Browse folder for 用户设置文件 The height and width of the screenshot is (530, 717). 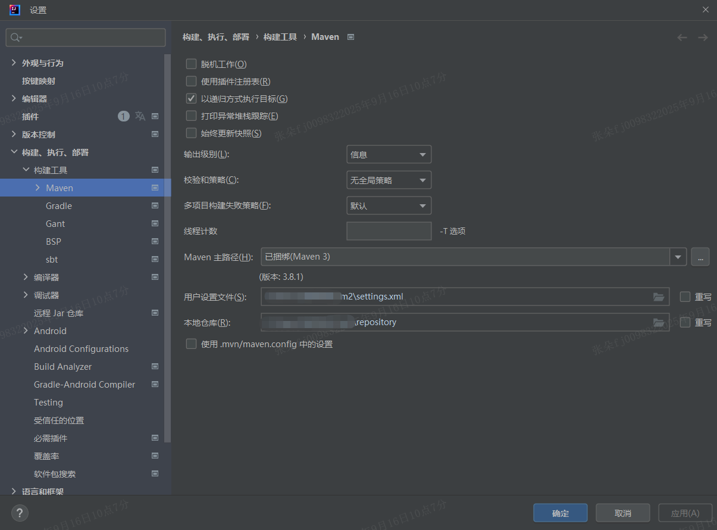(659, 297)
